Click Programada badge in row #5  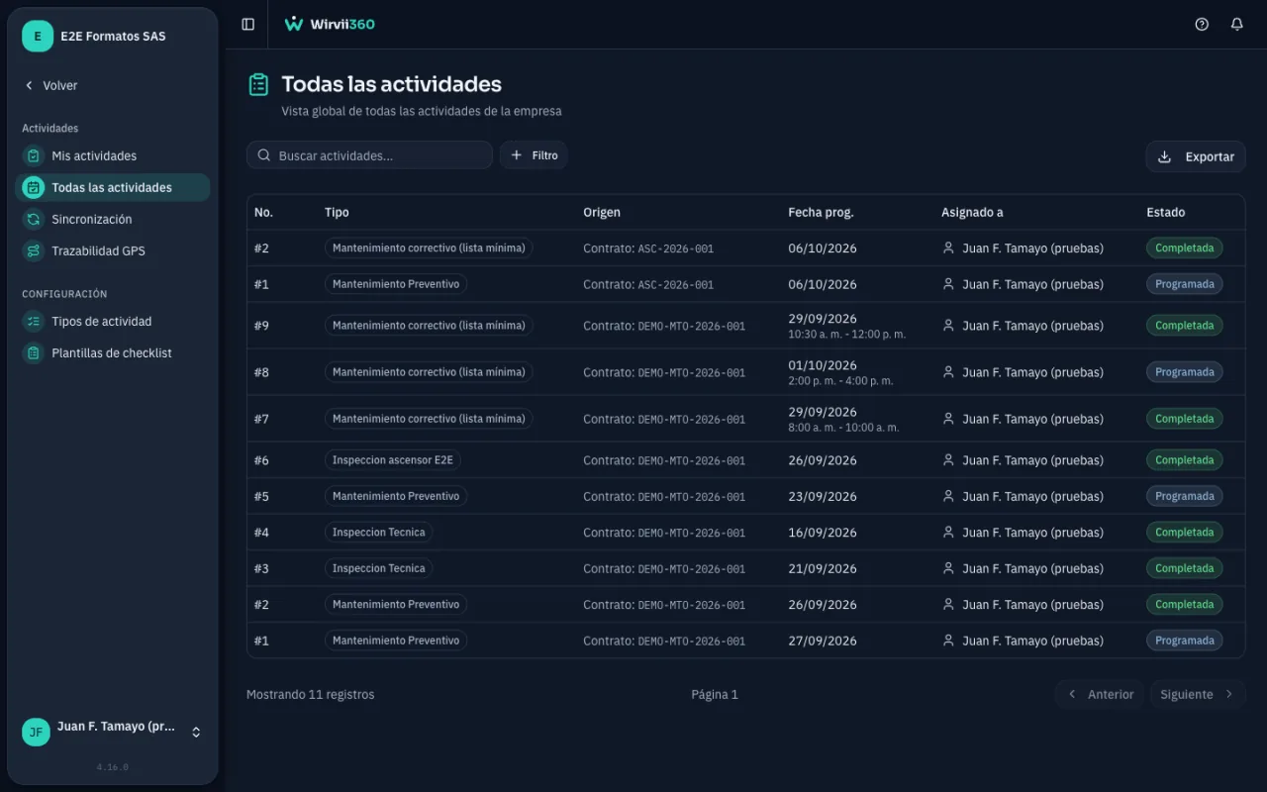tap(1184, 496)
